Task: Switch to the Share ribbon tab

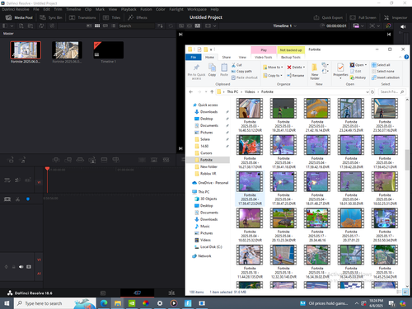Action: (227, 57)
